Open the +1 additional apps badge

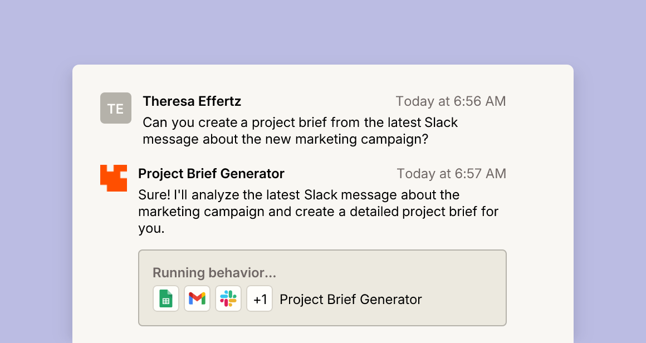(260, 298)
